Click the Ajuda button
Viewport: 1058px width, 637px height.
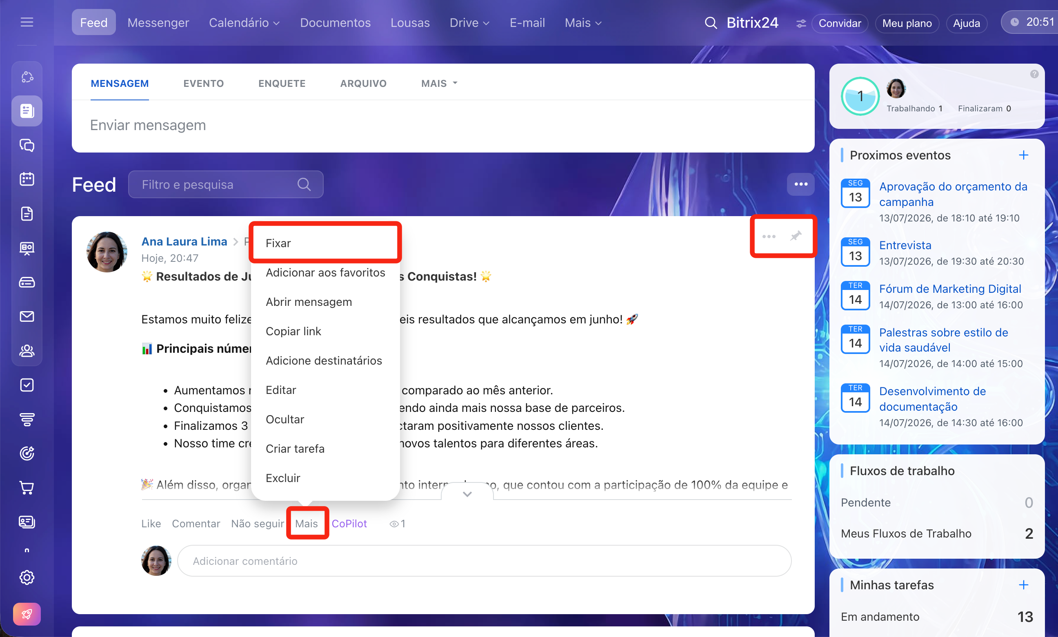click(967, 23)
